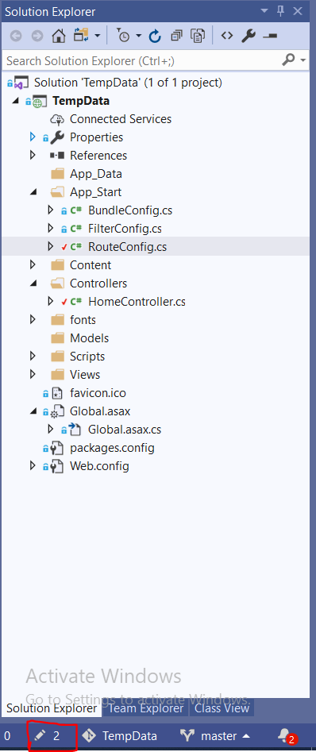Click the TempData repository button in status bar
The image size is (316, 752).
click(121, 735)
